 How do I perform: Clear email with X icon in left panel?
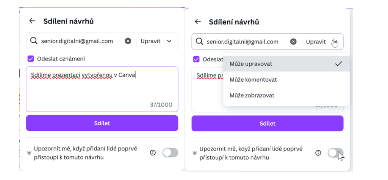(x=128, y=41)
